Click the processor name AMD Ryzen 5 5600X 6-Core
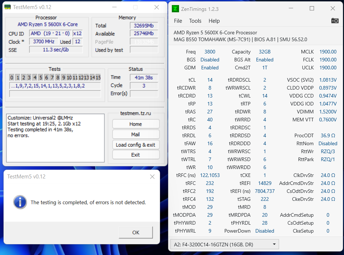Image resolution: width=344 pixels, height=255 pixels. [x=48, y=24]
